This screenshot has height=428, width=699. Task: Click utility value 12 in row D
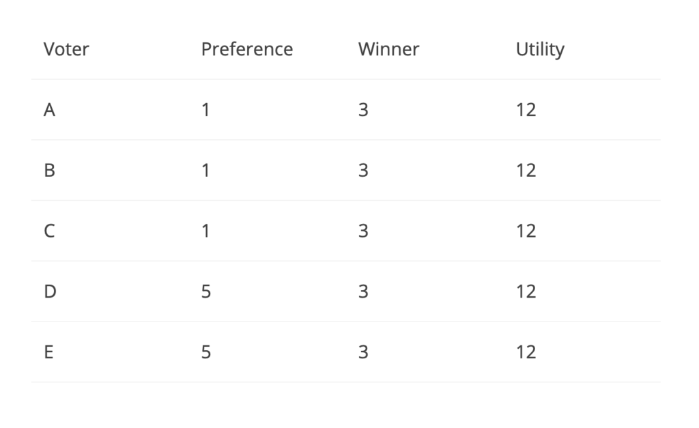pyautogui.click(x=526, y=291)
